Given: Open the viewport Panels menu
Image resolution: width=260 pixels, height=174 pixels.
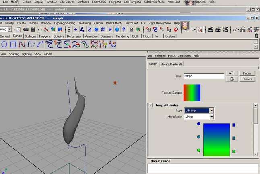Looking at the screenshot, I should (48, 54).
